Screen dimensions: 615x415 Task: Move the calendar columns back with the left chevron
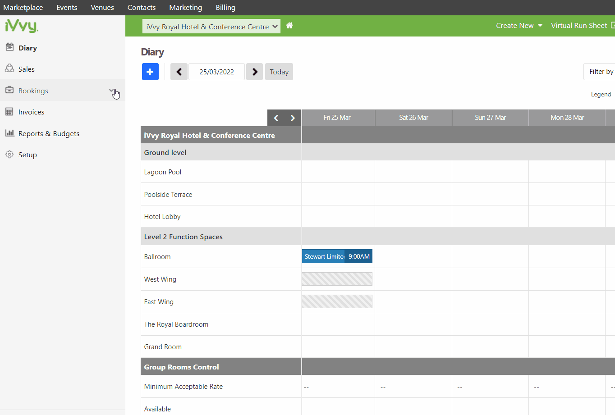[276, 118]
